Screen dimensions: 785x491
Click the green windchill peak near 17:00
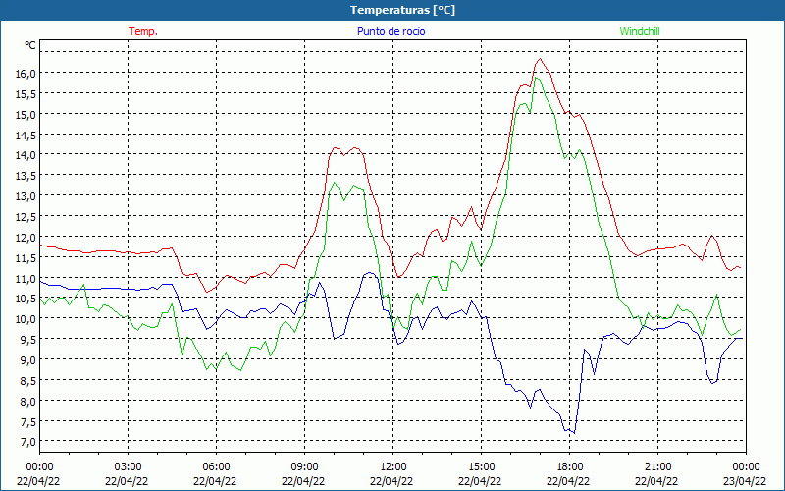coord(536,78)
